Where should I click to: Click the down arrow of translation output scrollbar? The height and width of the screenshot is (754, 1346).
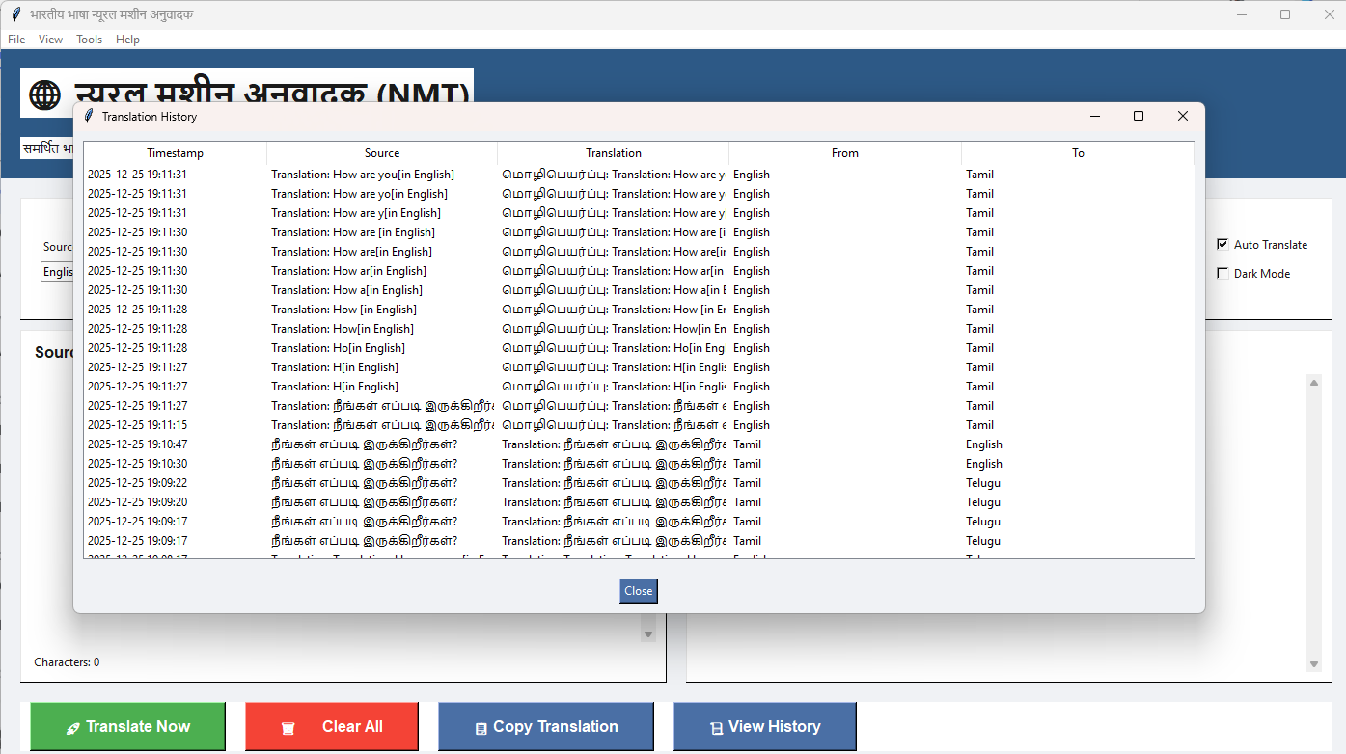[x=1314, y=664]
